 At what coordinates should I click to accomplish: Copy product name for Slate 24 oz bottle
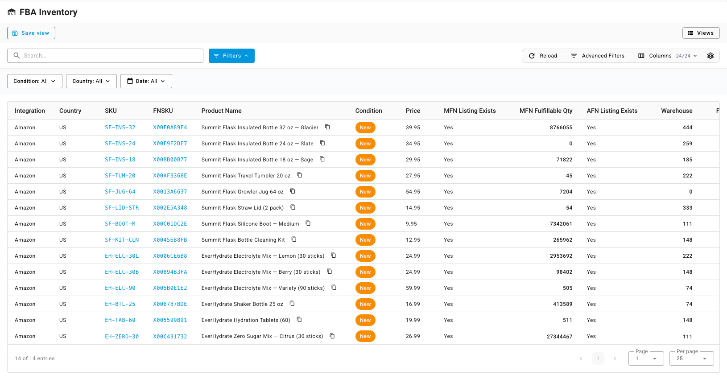(322, 143)
